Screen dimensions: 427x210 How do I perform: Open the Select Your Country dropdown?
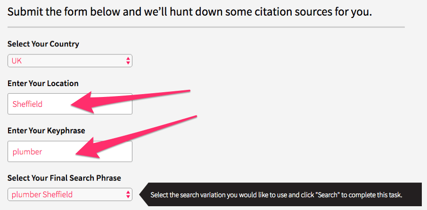(x=70, y=61)
